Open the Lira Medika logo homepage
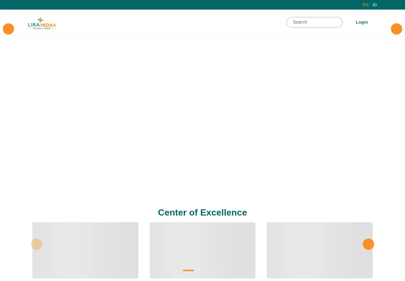This screenshot has height=281, width=405. [42, 23]
